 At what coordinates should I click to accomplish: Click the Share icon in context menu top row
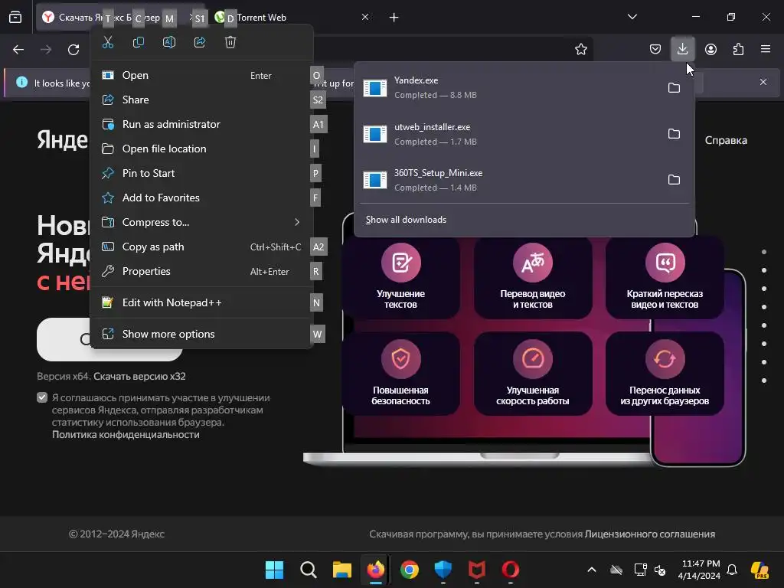(x=200, y=43)
